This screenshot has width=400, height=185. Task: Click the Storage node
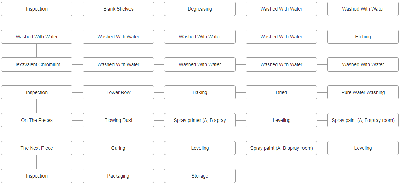(200, 176)
